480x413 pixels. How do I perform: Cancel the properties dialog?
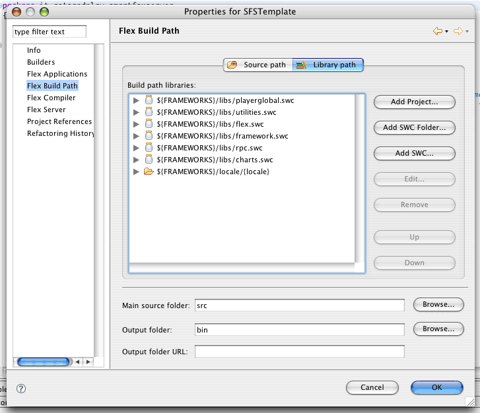(372, 388)
